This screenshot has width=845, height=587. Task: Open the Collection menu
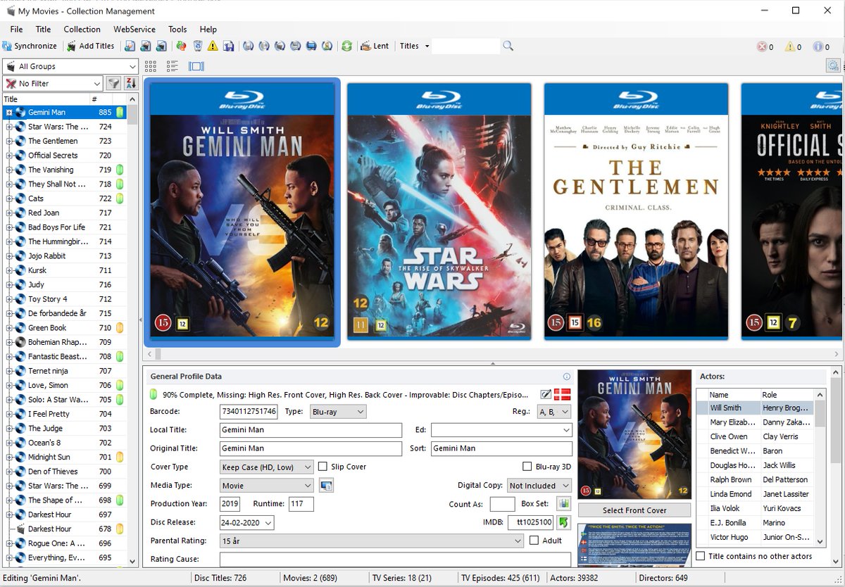tap(82, 29)
